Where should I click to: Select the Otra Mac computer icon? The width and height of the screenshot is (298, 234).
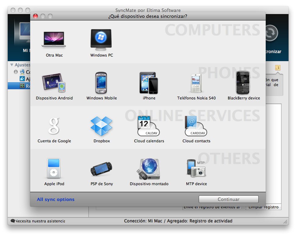(x=54, y=39)
